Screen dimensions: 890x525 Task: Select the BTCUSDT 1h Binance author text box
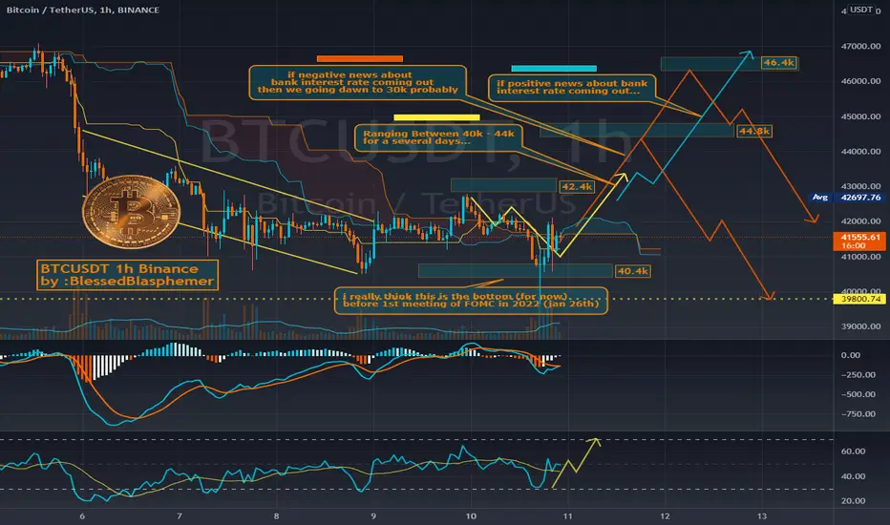[x=127, y=275]
